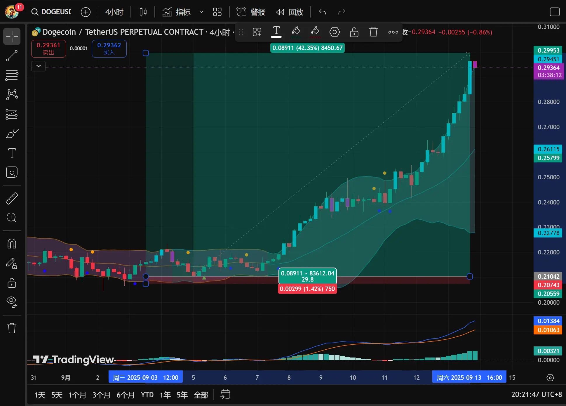Select the ruler measure tool
The height and width of the screenshot is (406, 566).
click(x=12, y=199)
